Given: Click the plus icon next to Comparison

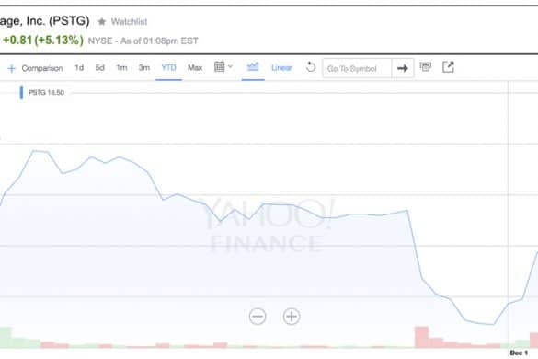Looking at the screenshot, I should [x=12, y=68].
